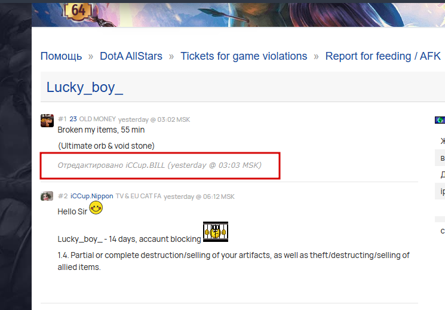
Task: Click first poster's avatar thumbnail
Action: click(x=47, y=121)
